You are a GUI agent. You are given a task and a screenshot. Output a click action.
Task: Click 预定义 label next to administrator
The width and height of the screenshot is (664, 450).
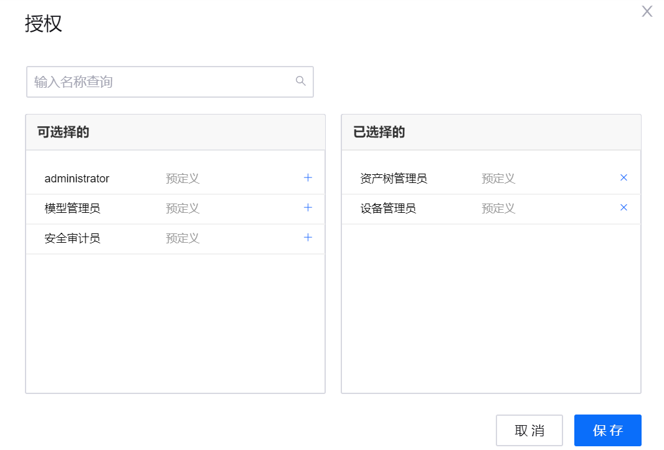182,178
